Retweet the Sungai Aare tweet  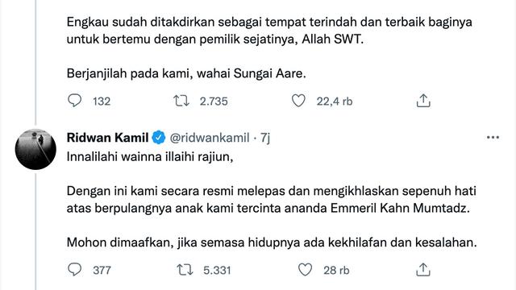coord(181,101)
